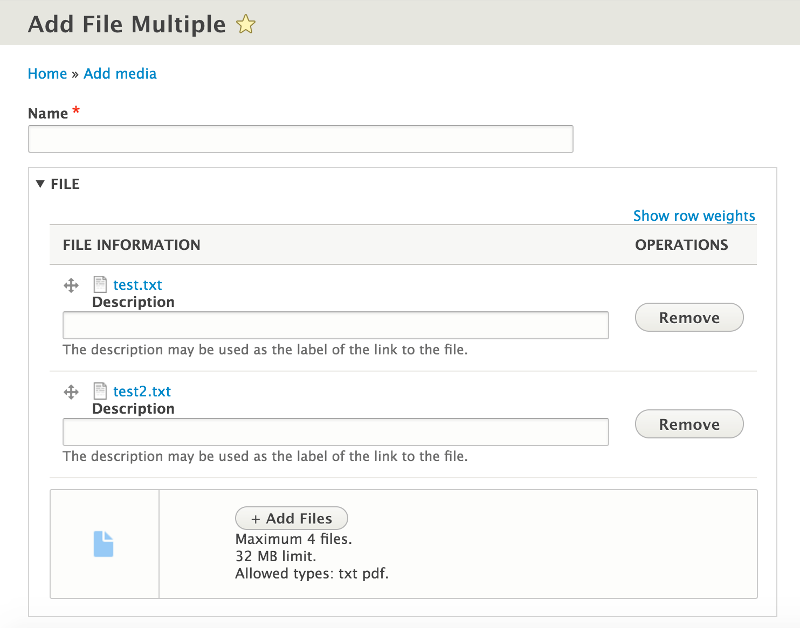Image resolution: width=800 pixels, height=628 pixels.
Task: Open the Add media breadcrumb link
Action: (x=120, y=74)
